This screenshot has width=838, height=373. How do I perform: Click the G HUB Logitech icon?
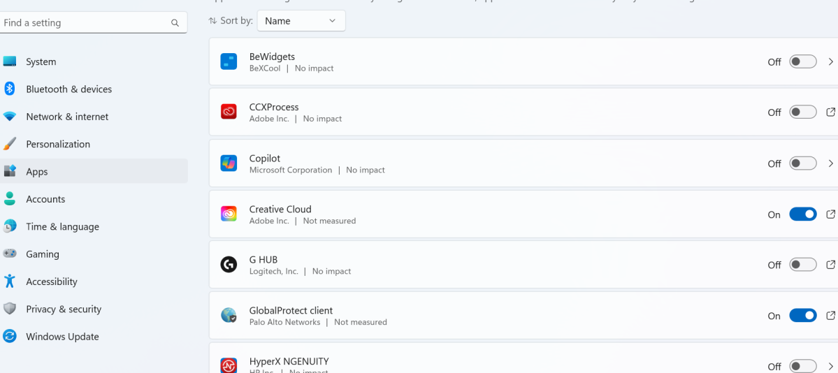pos(229,265)
